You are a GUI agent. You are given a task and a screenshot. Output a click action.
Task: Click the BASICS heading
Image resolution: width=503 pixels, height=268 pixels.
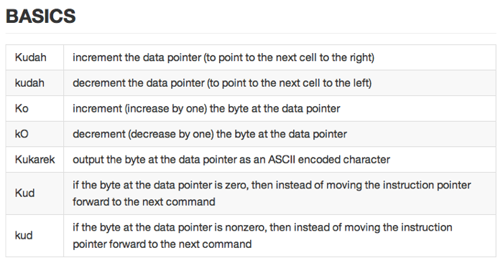pos(41,16)
